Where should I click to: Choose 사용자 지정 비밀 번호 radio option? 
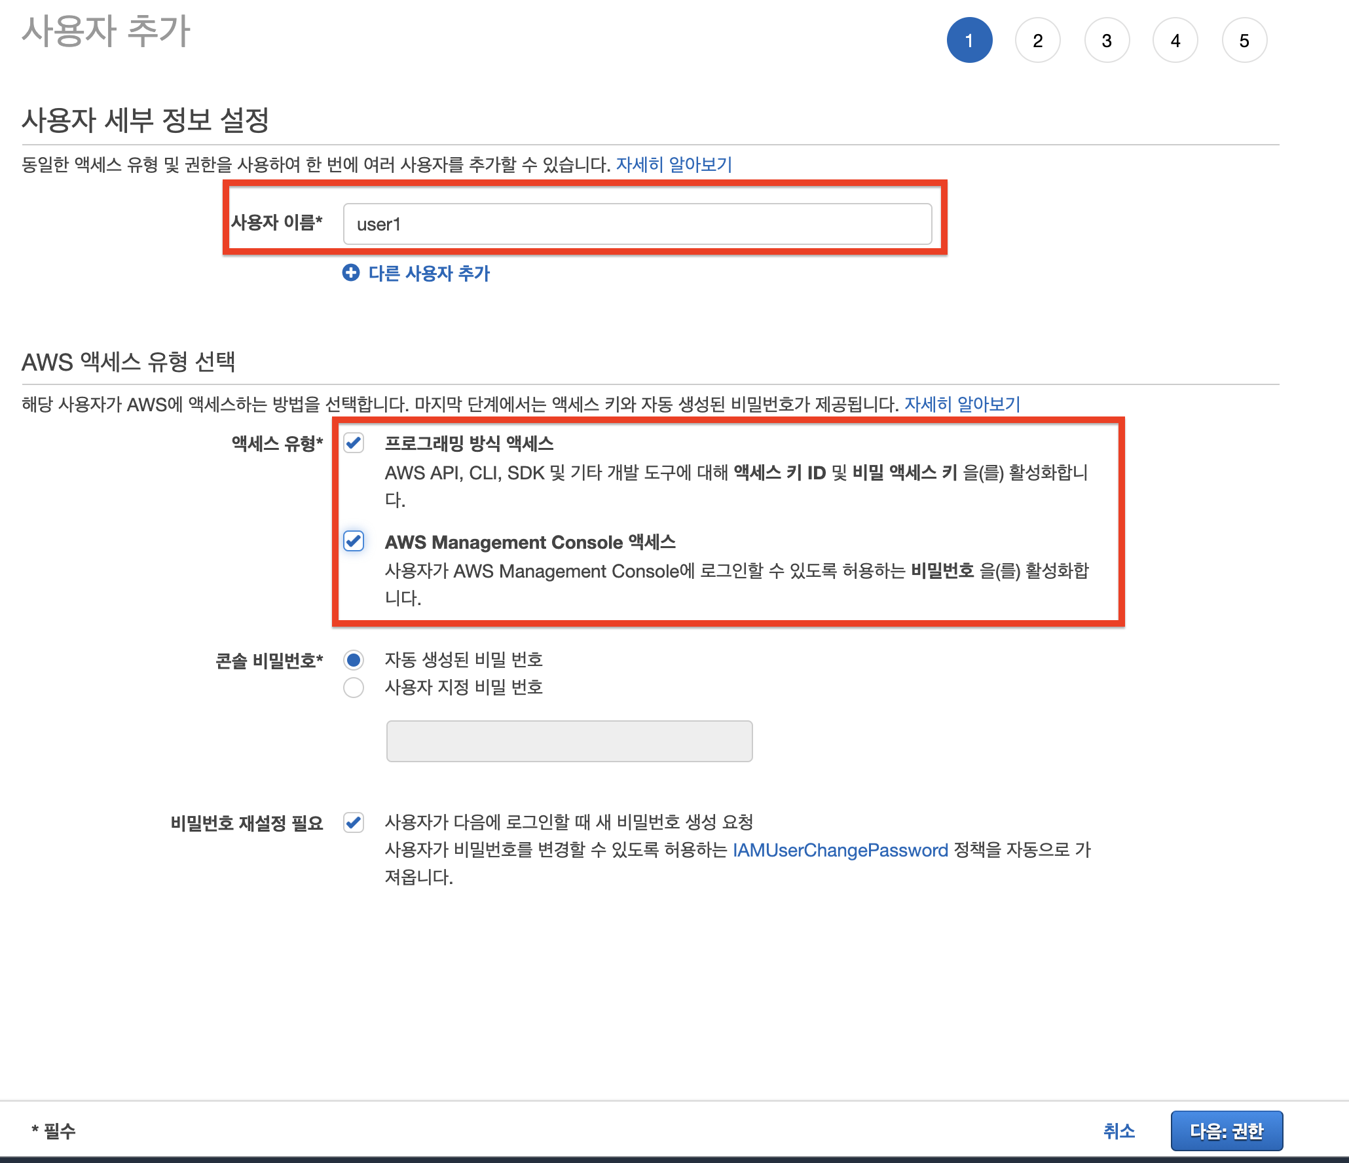coord(354,688)
